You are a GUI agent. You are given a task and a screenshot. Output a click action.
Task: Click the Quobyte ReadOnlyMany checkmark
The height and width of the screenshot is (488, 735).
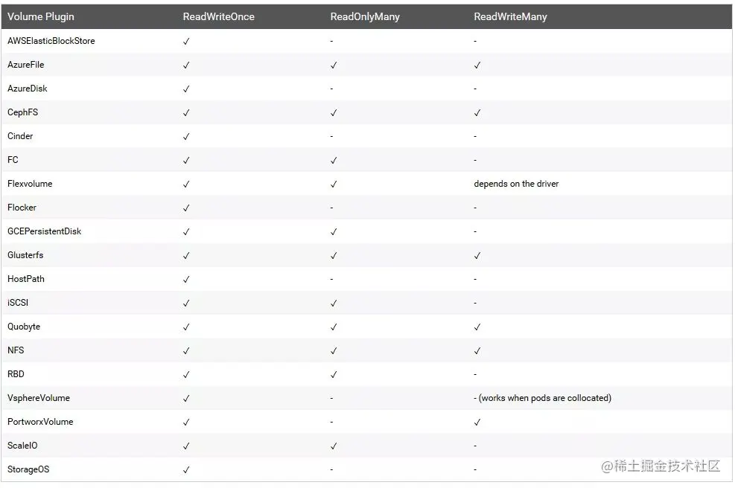334,327
